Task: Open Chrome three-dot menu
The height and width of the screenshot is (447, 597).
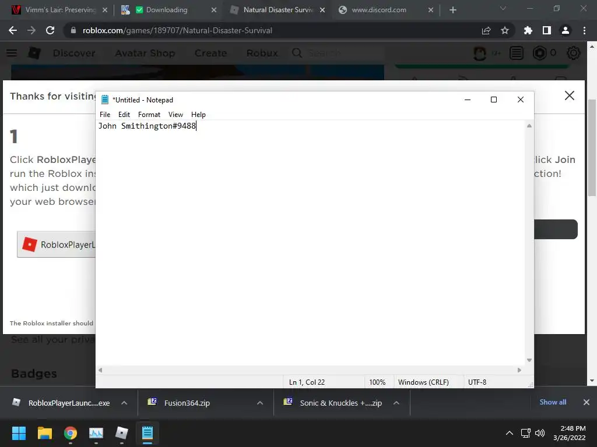Action: click(584, 30)
